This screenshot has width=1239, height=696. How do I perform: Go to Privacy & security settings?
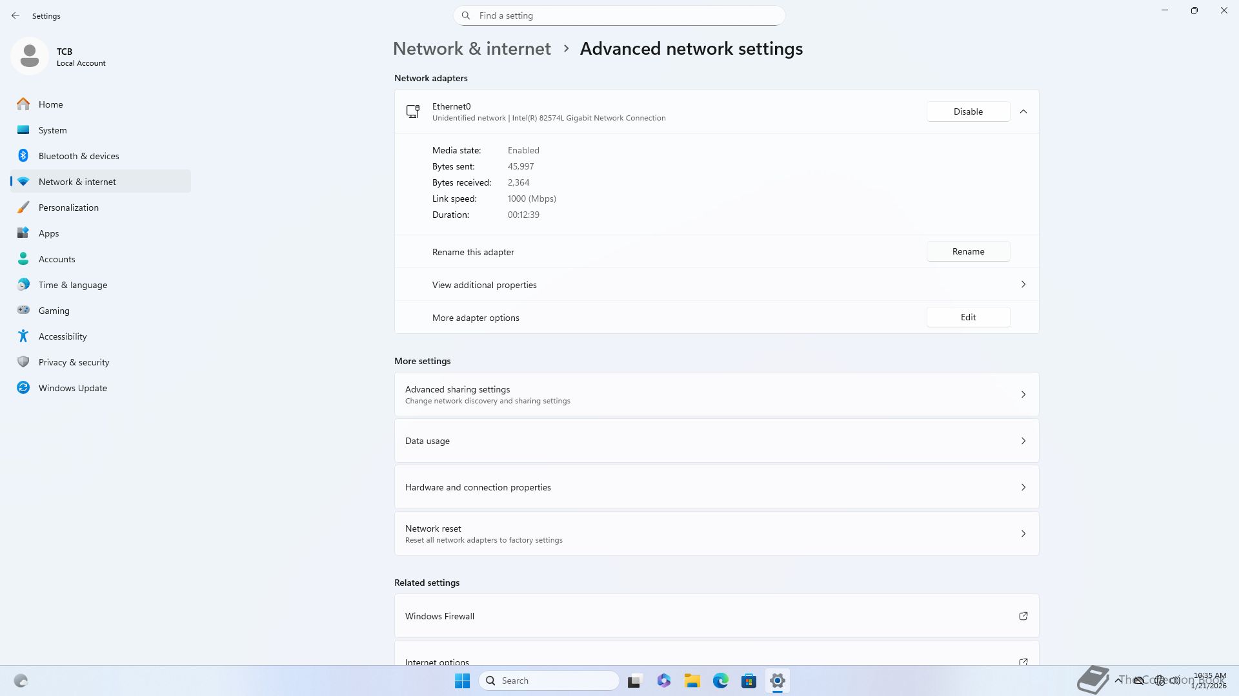[x=74, y=362]
